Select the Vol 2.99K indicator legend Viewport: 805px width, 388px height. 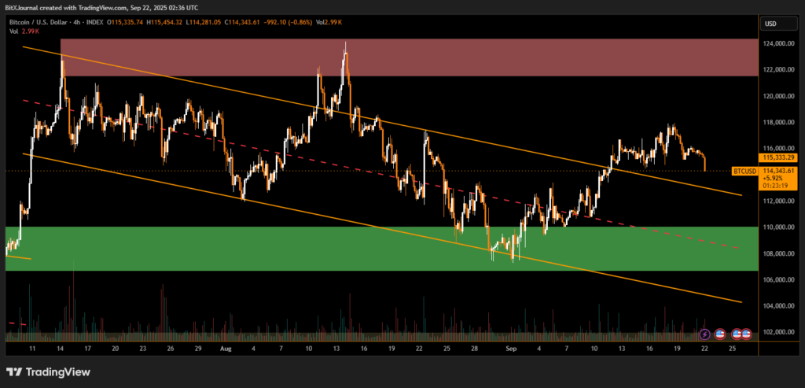25,31
